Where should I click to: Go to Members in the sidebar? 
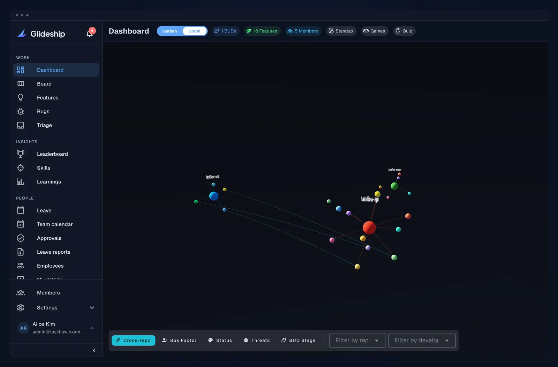(56, 293)
